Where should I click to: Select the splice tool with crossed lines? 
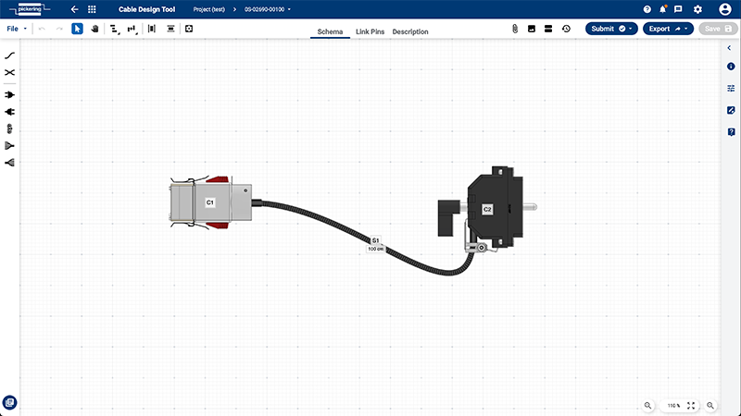[x=9, y=73]
